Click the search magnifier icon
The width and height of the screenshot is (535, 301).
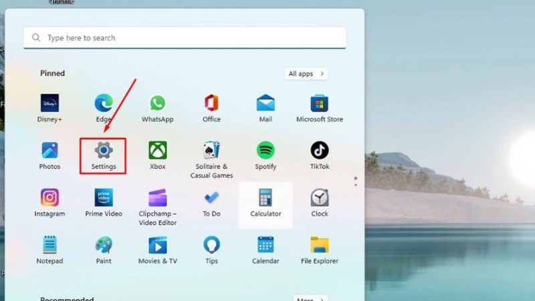36,37
